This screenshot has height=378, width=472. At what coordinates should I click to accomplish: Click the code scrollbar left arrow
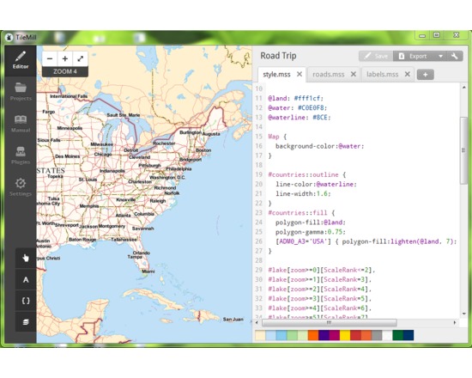(257, 322)
